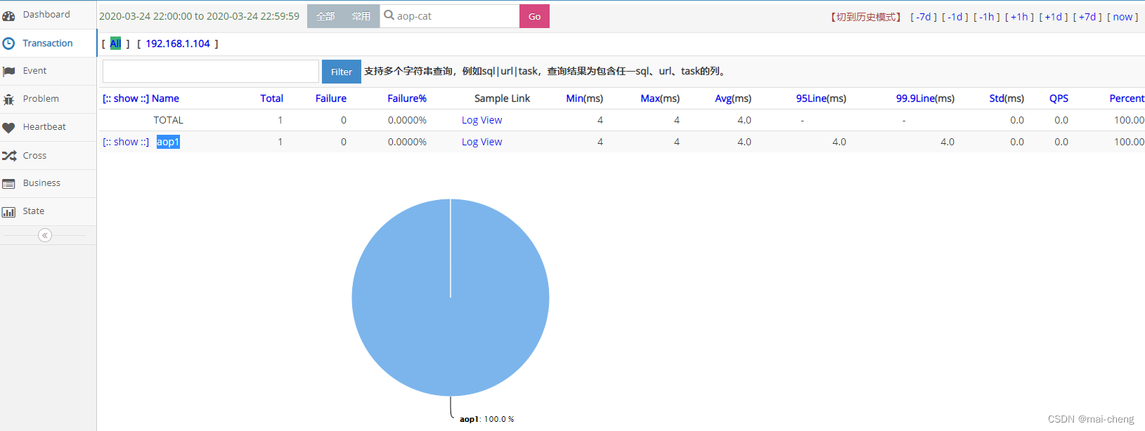The image size is (1145, 431).
Task: Click the aop1 pie chart slice
Action: pyautogui.click(x=450, y=316)
